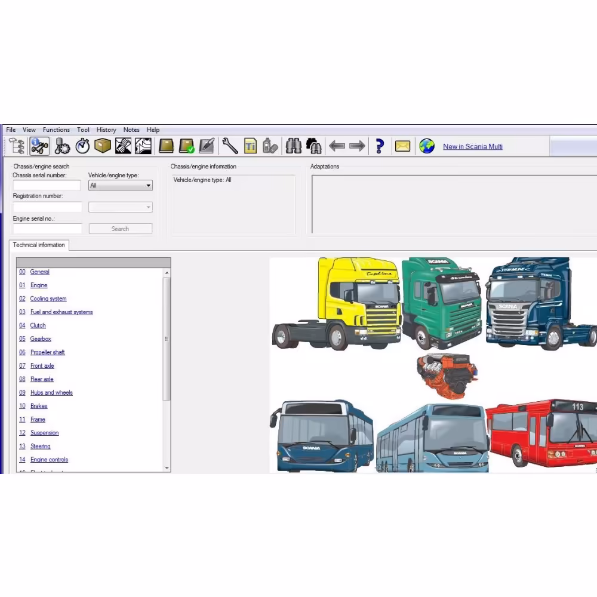Expand the disabled dropdown below Vehicle/engine type
Screen dimensions: 597x597
point(121,207)
